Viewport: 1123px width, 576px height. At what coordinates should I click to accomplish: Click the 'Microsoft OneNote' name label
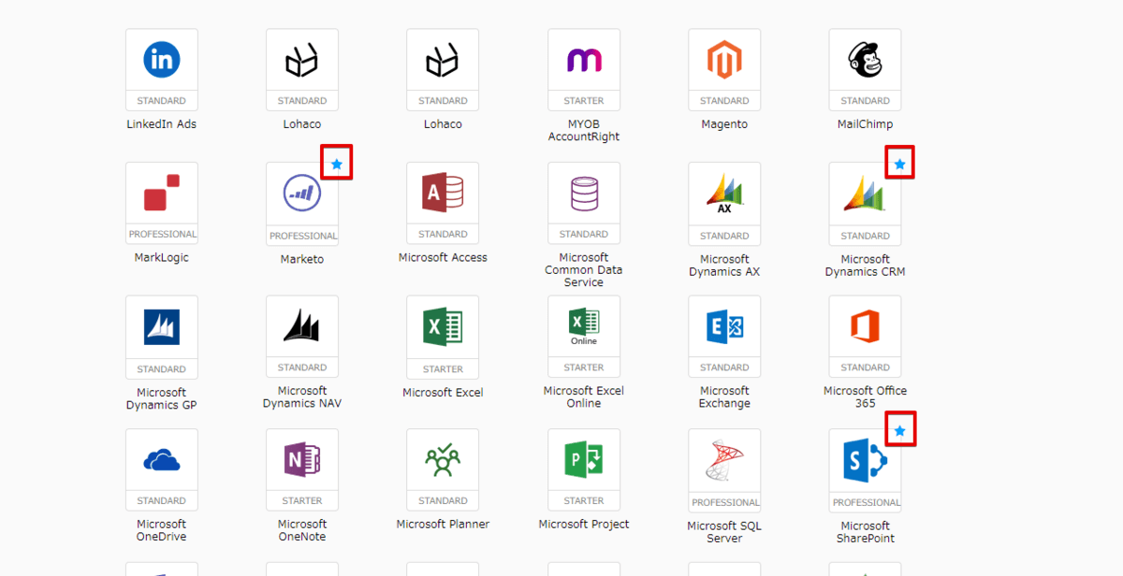pyautogui.click(x=302, y=530)
